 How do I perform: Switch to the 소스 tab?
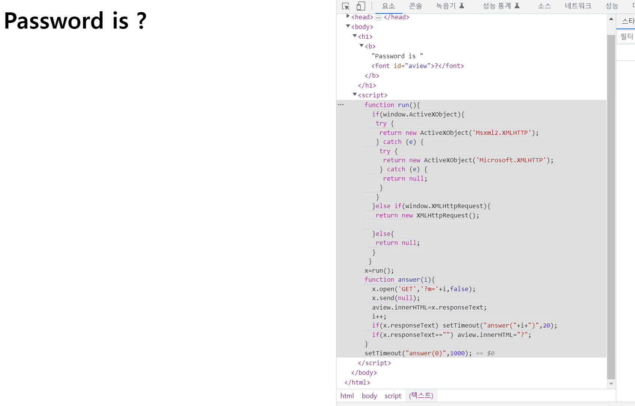pos(544,6)
